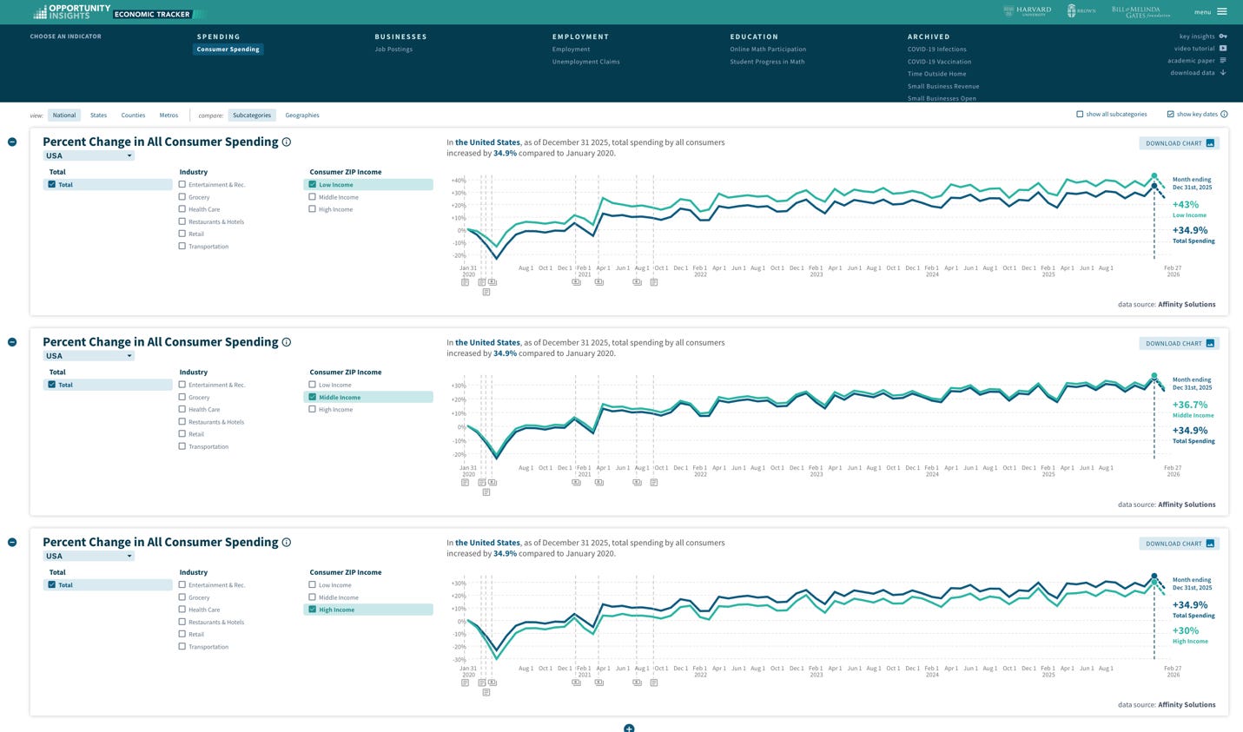Click the title info icon in the top panel
1243x732 pixels.
click(287, 142)
